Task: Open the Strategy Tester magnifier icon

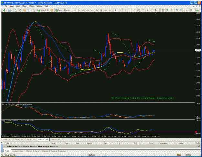Action: (34, 10)
